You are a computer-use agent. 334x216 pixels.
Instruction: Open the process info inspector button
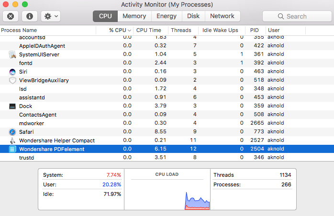[29, 16]
